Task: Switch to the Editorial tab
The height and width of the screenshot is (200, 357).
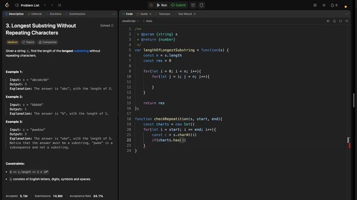Action: (x=35, y=14)
